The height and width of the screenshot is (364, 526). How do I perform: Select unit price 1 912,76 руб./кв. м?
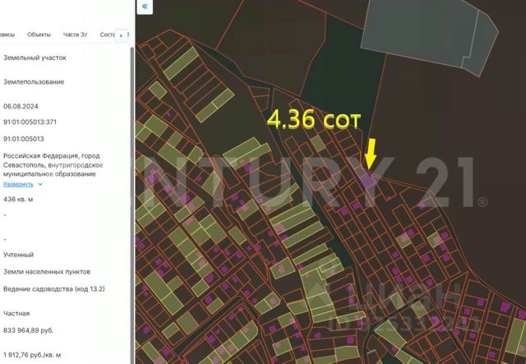tap(32, 355)
